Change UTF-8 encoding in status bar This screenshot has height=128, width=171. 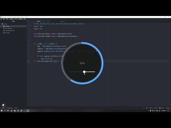151,108
